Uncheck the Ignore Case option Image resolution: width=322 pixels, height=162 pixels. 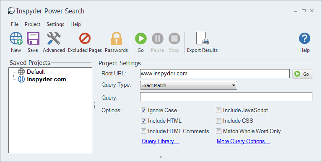coord(143,111)
